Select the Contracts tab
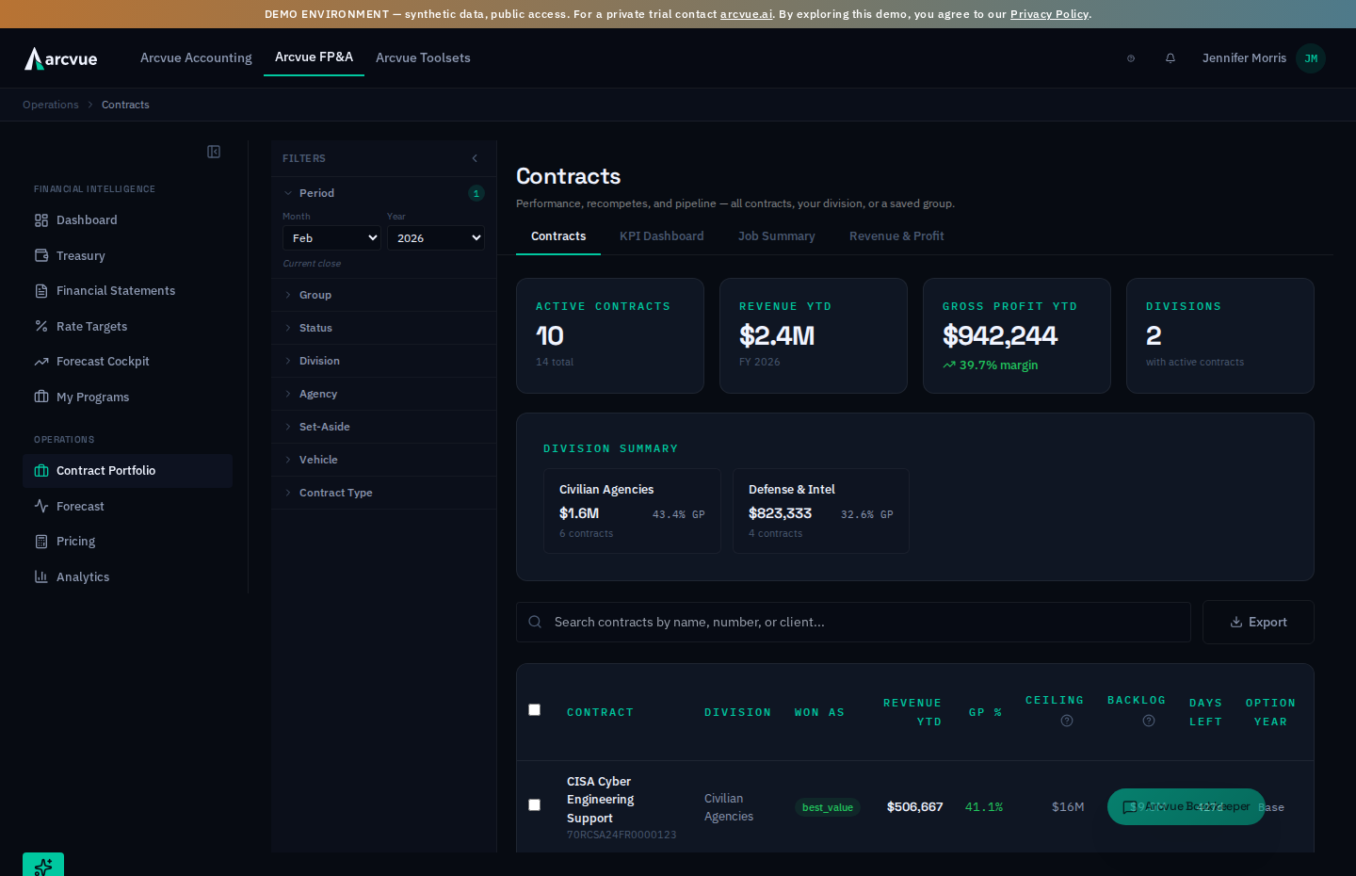 pos(558,236)
